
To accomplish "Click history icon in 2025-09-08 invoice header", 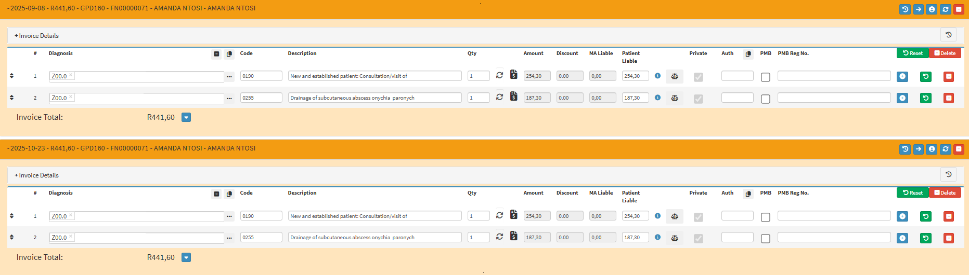I will [905, 9].
